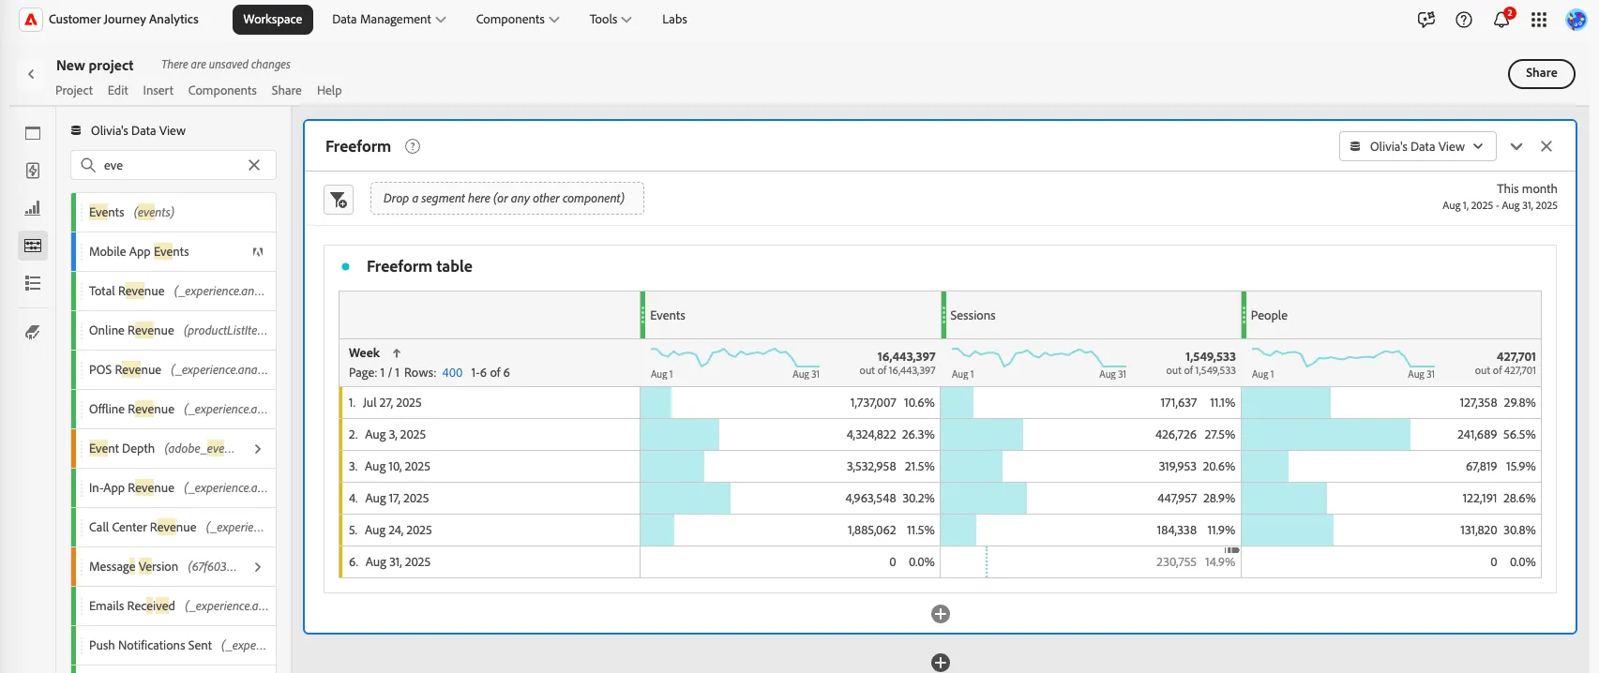The width and height of the screenshot is (1599, 673).
Task: Open the notifications bell
Action: [1501, 20]
